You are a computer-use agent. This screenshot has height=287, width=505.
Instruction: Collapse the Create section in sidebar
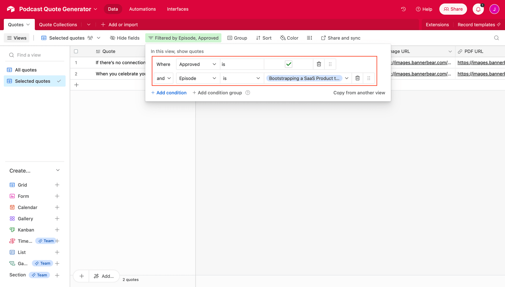coord(58,170)
